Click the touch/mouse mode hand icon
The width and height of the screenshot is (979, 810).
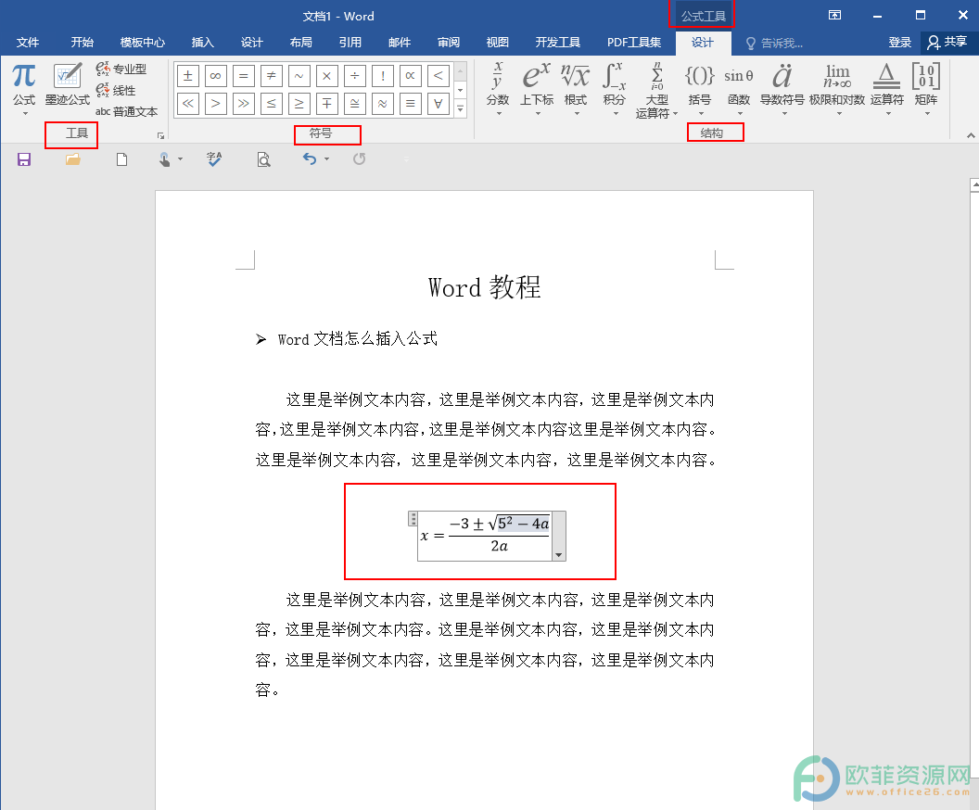click(164, 159)
